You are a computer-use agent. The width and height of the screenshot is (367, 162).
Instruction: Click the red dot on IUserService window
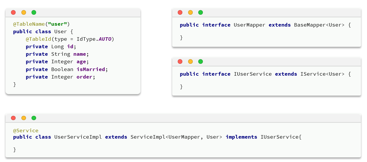coord(180,62)
